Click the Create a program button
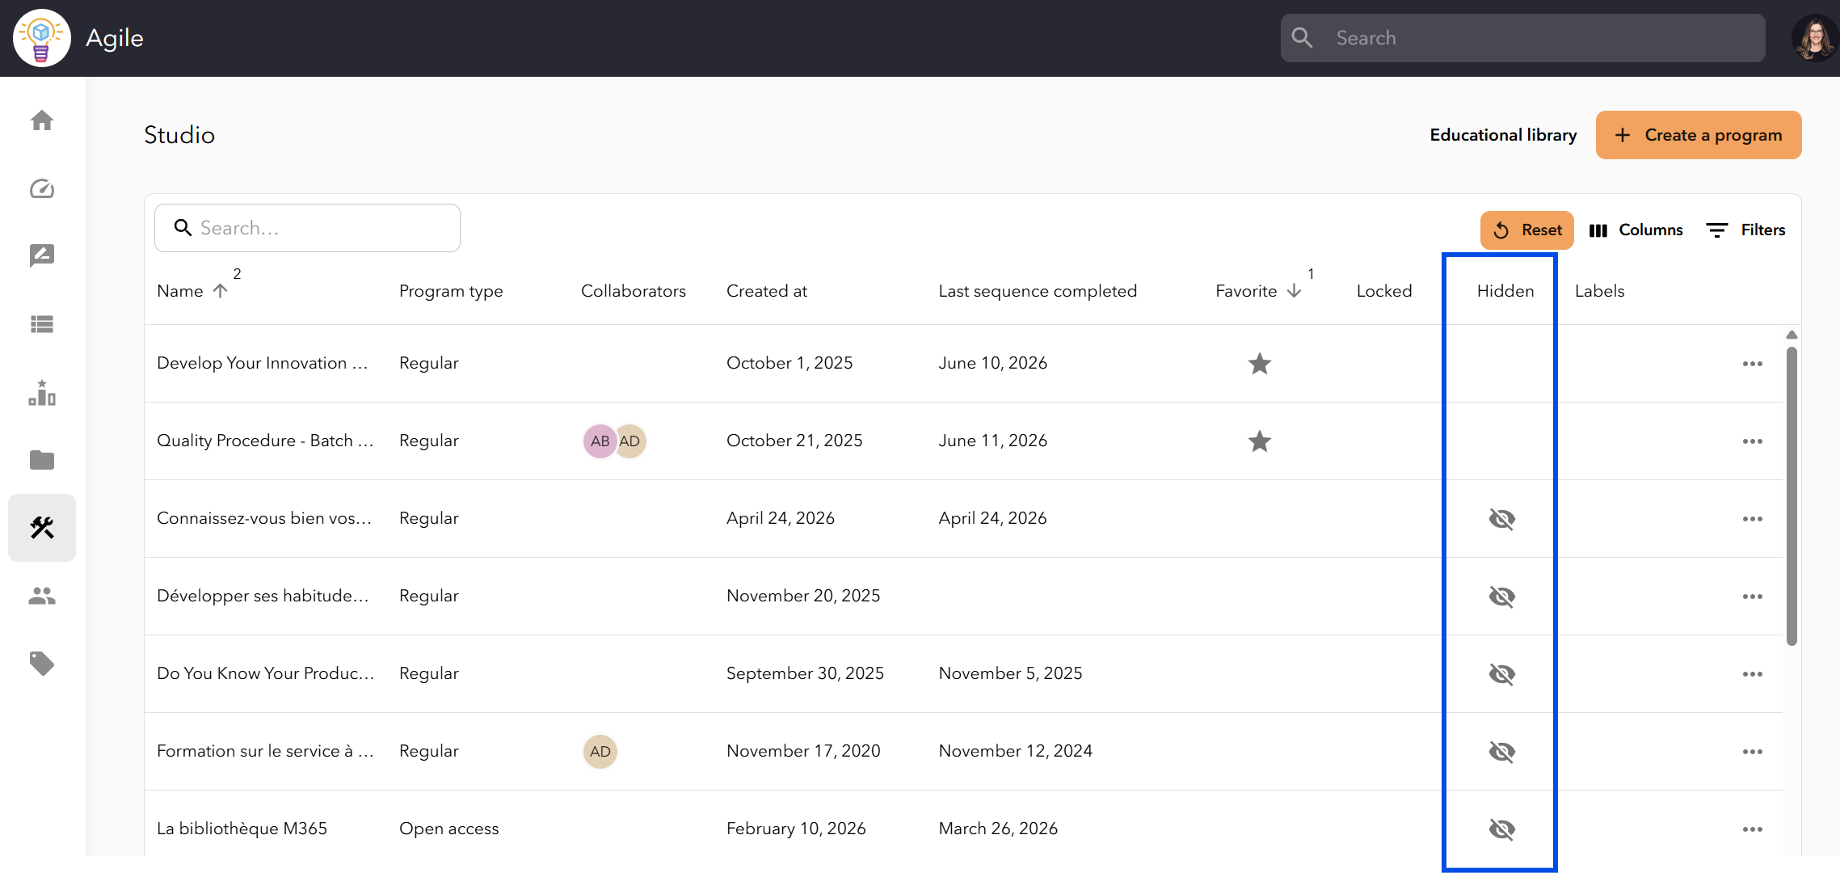Image resolution: width=1840 pixels, height=873 pixels. pos(1699,135)
